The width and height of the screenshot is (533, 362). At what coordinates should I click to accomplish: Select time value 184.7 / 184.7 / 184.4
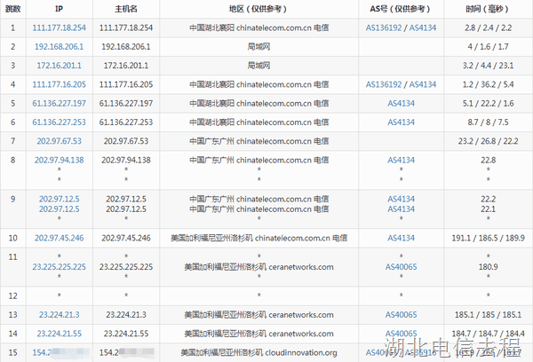pyautogui.click(x=488, y=334)
